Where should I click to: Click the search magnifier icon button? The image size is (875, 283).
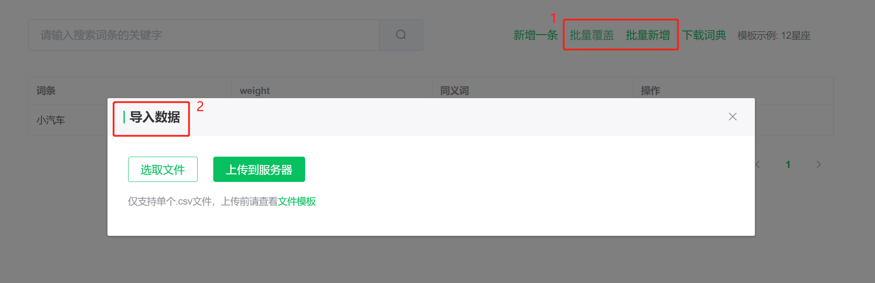click(x=401, y=35)
